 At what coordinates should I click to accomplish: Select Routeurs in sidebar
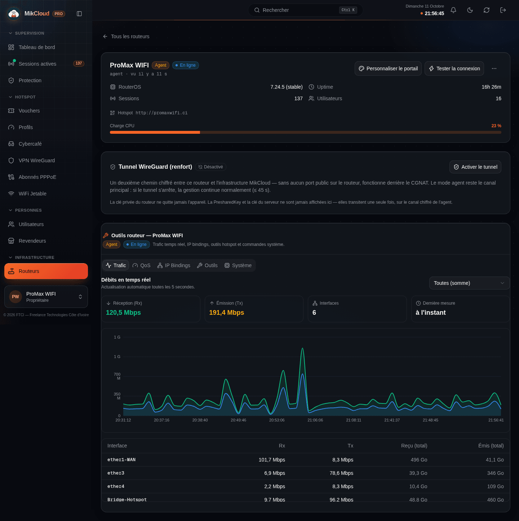pyautogui.click(x=46, y=271)
